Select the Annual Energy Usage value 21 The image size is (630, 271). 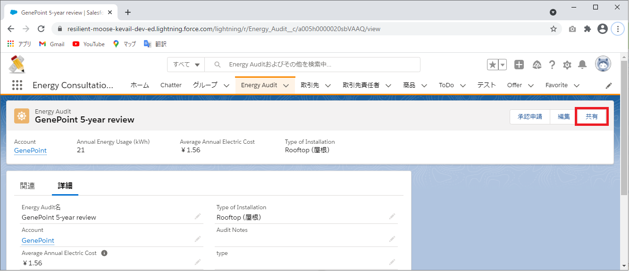click(81, 150)
